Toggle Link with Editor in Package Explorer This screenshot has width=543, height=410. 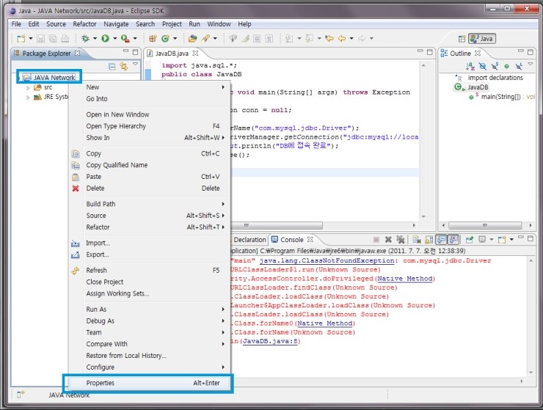[123, 66]
